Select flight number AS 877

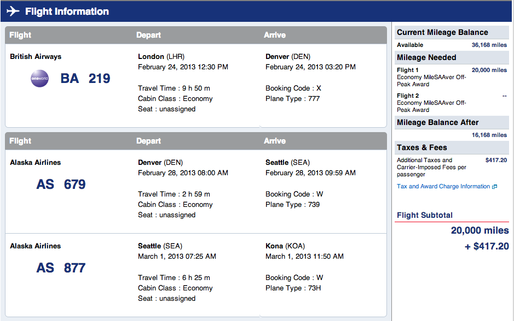click(x=61, y=268)
